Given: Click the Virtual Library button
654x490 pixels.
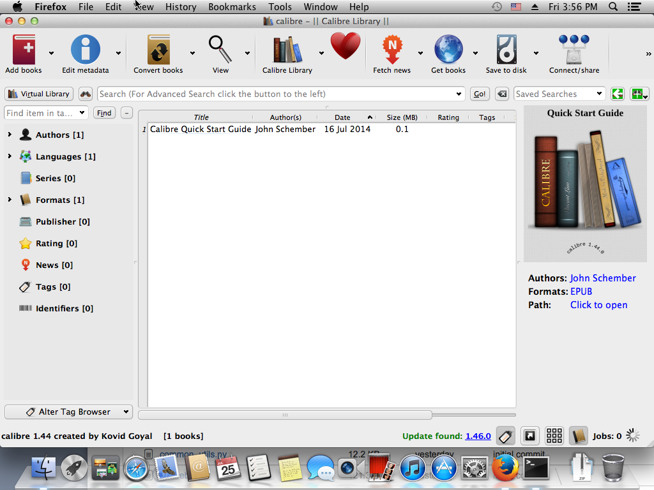Looking at the screenshot, I should (x=39, y=94).
